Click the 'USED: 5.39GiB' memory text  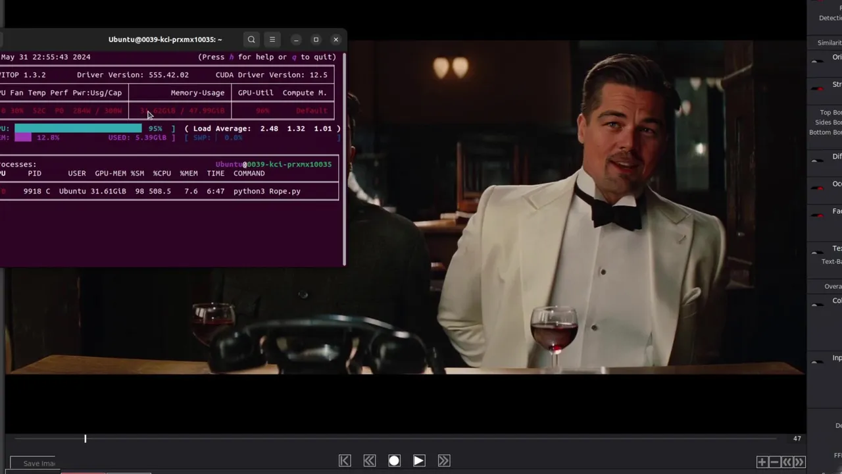[137, 138]
